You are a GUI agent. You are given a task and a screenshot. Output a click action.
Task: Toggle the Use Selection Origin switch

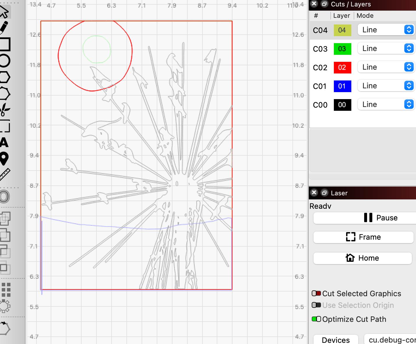coord(316,305)
